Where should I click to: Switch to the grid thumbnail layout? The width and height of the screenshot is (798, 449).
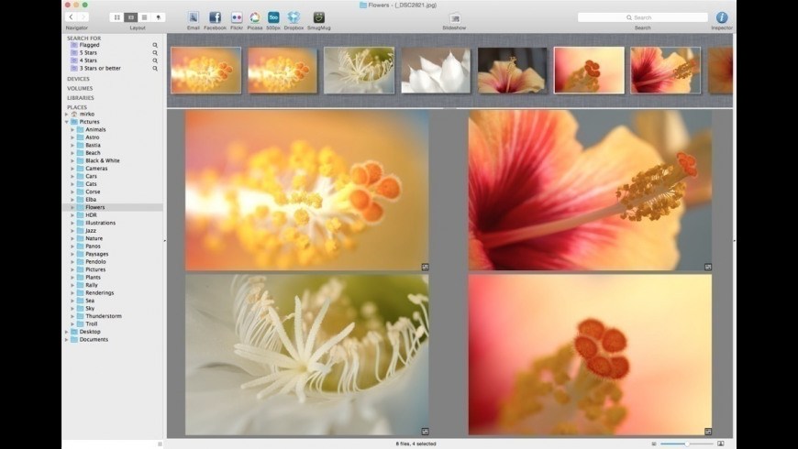[116, 17]
